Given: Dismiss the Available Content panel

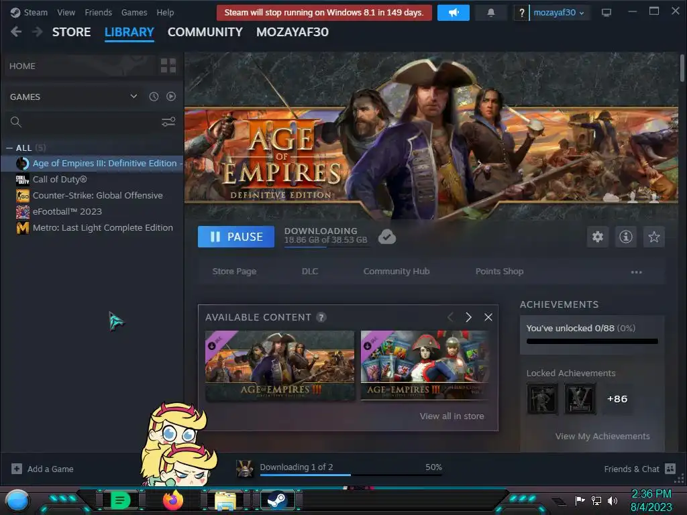Looking at the screenshot, I should (x=488, y=317).
